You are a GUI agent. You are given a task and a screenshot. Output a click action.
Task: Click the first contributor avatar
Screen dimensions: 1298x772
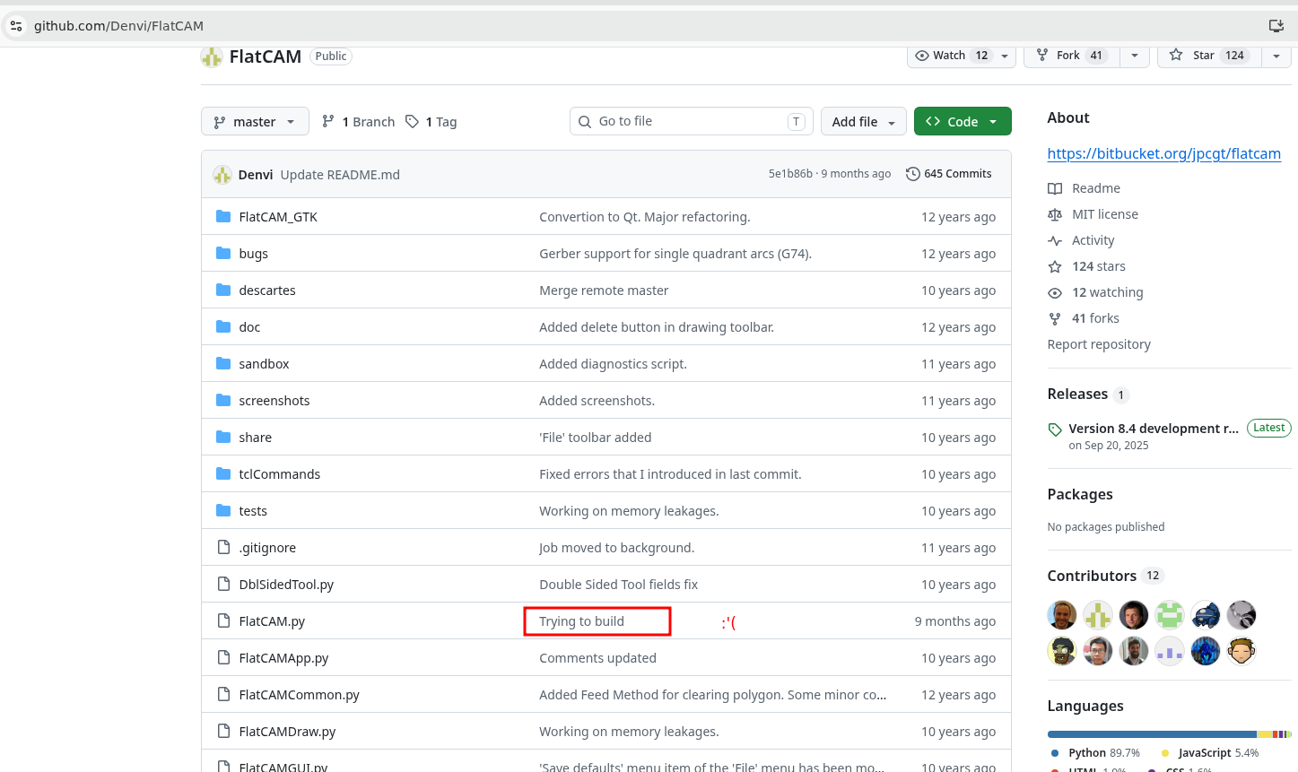[1062, 615]
